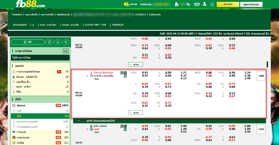Open เดิมพันของฉัน my bets menu
This screenshot has height=145, width=279.
63,15
